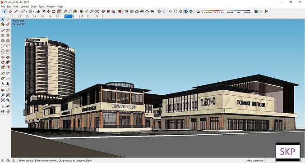Expand the Arc tool dropdown arrow

[26, 12]
